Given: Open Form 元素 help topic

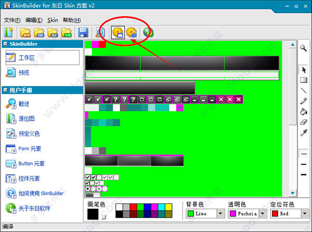Looking at the screenshot, I should [23, 149].
